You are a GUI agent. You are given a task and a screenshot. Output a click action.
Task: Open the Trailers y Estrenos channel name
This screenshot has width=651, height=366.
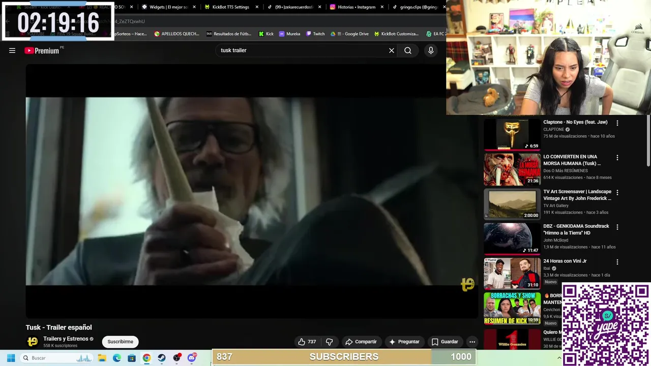[x=66, y=339]
